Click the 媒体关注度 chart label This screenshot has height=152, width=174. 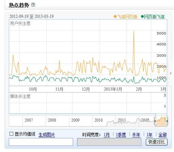20,96
